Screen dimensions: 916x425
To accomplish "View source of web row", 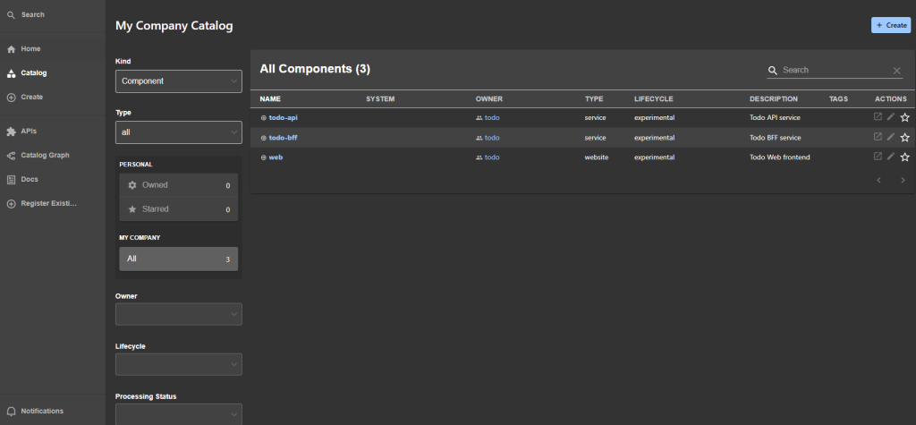I will click(x=878, y=156).
